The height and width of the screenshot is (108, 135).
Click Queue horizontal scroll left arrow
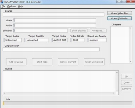point(5,93)
